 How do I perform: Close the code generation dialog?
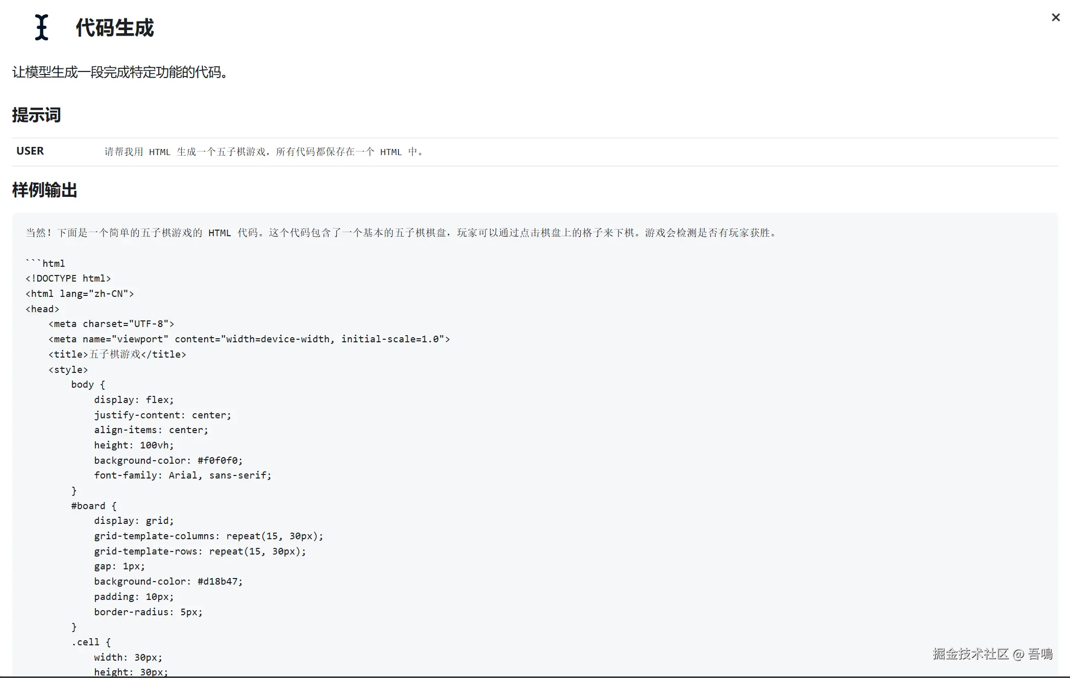(x=1056, y=18)
